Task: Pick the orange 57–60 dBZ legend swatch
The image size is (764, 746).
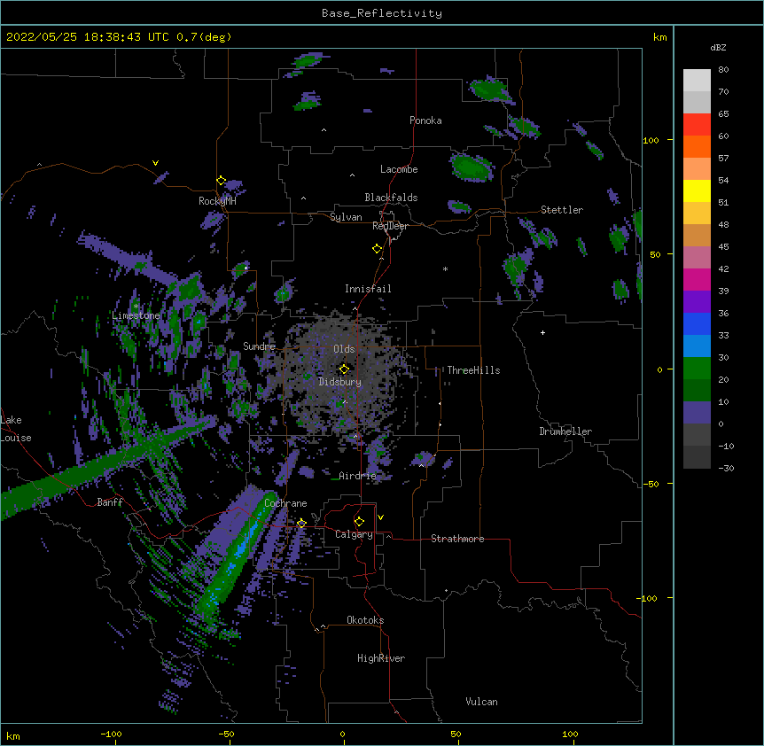Action: point(697,146)
